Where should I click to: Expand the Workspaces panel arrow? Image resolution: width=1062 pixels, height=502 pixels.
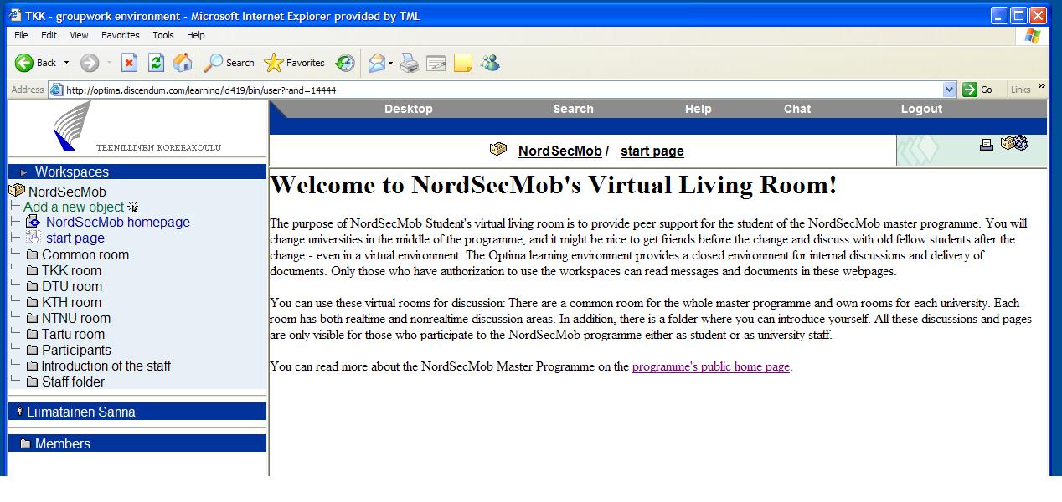23,172
